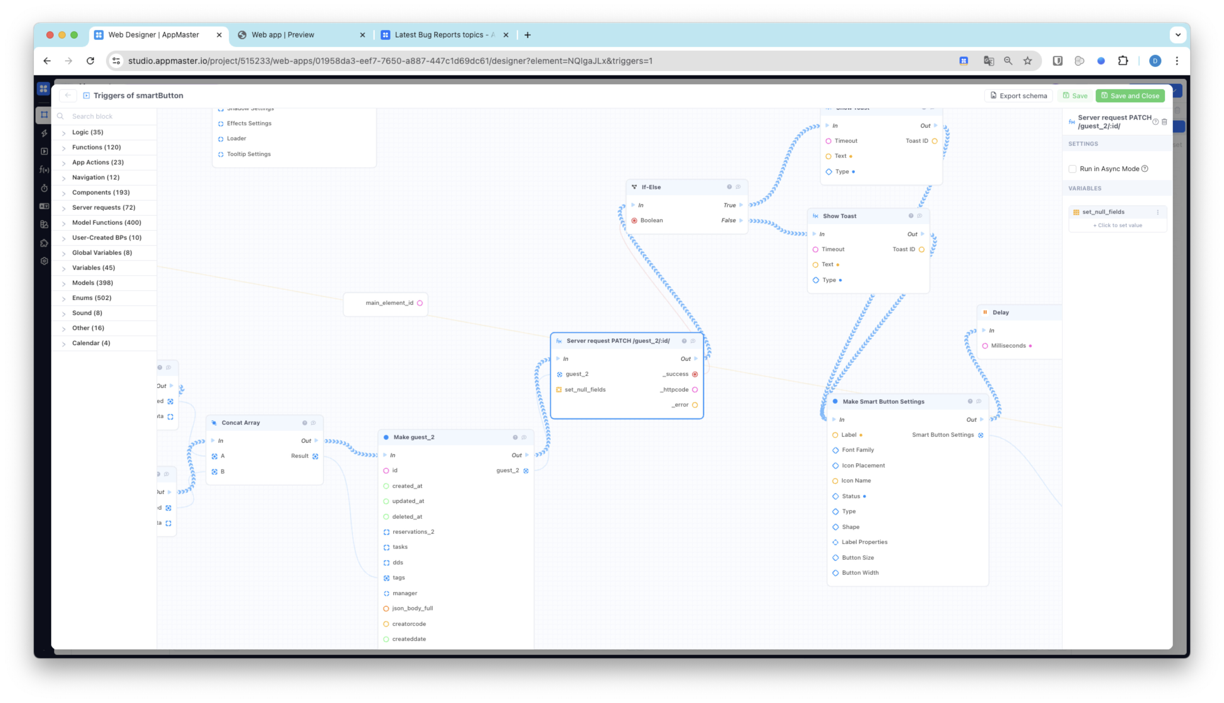Expand the Components (193) category
Image resolution: width=1224 pixels, height=703 pixels.
104,192
